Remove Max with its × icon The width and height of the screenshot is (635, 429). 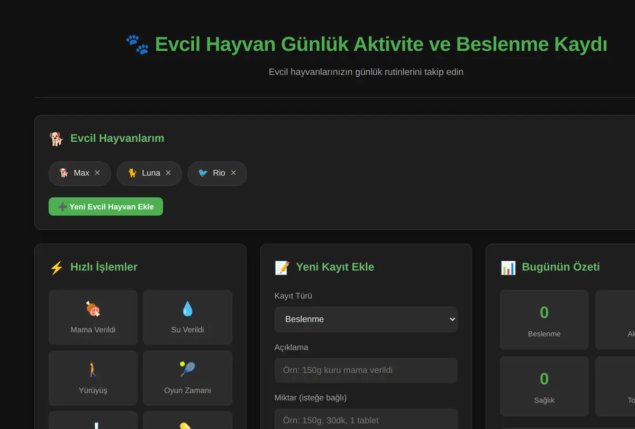point(97,173)
